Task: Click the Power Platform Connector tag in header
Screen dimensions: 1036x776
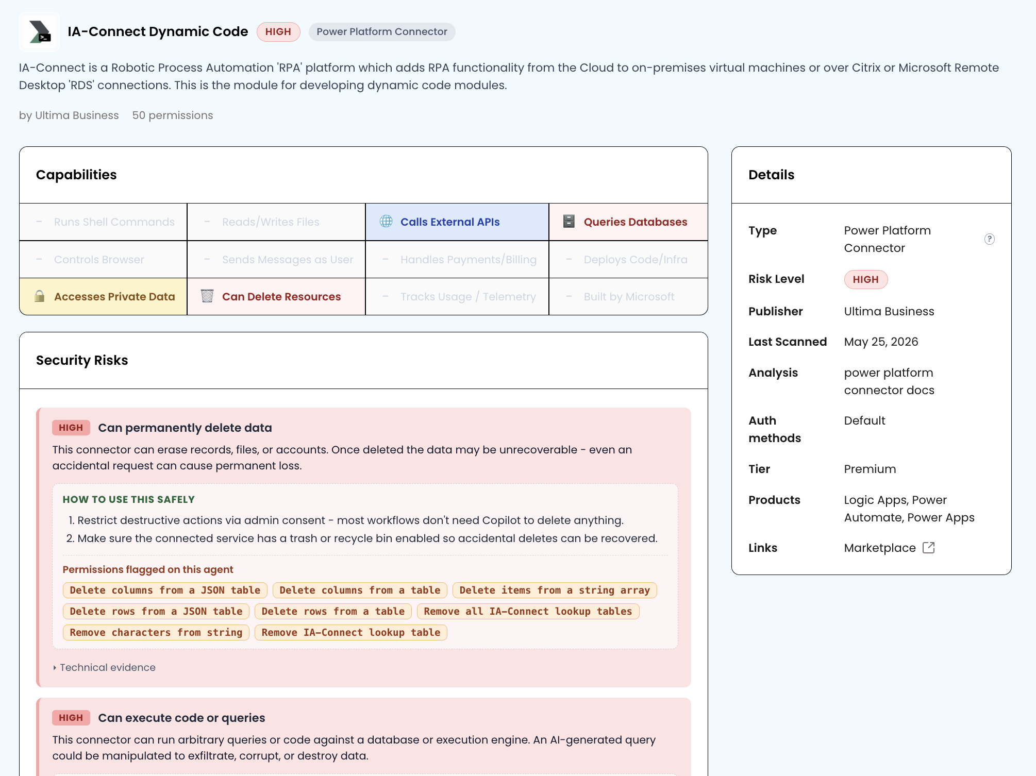Action: tap(382, 32)
